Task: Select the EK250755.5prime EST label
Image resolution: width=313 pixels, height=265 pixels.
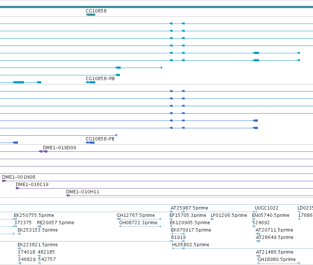Action: click(34, 215)
